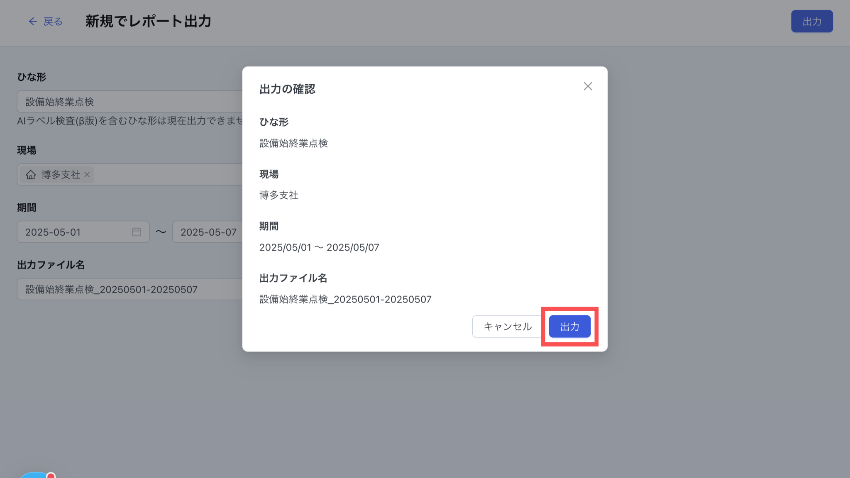Click red notification badge on chat widget
This screenshot has height=478, width=850.
(51, 475)
